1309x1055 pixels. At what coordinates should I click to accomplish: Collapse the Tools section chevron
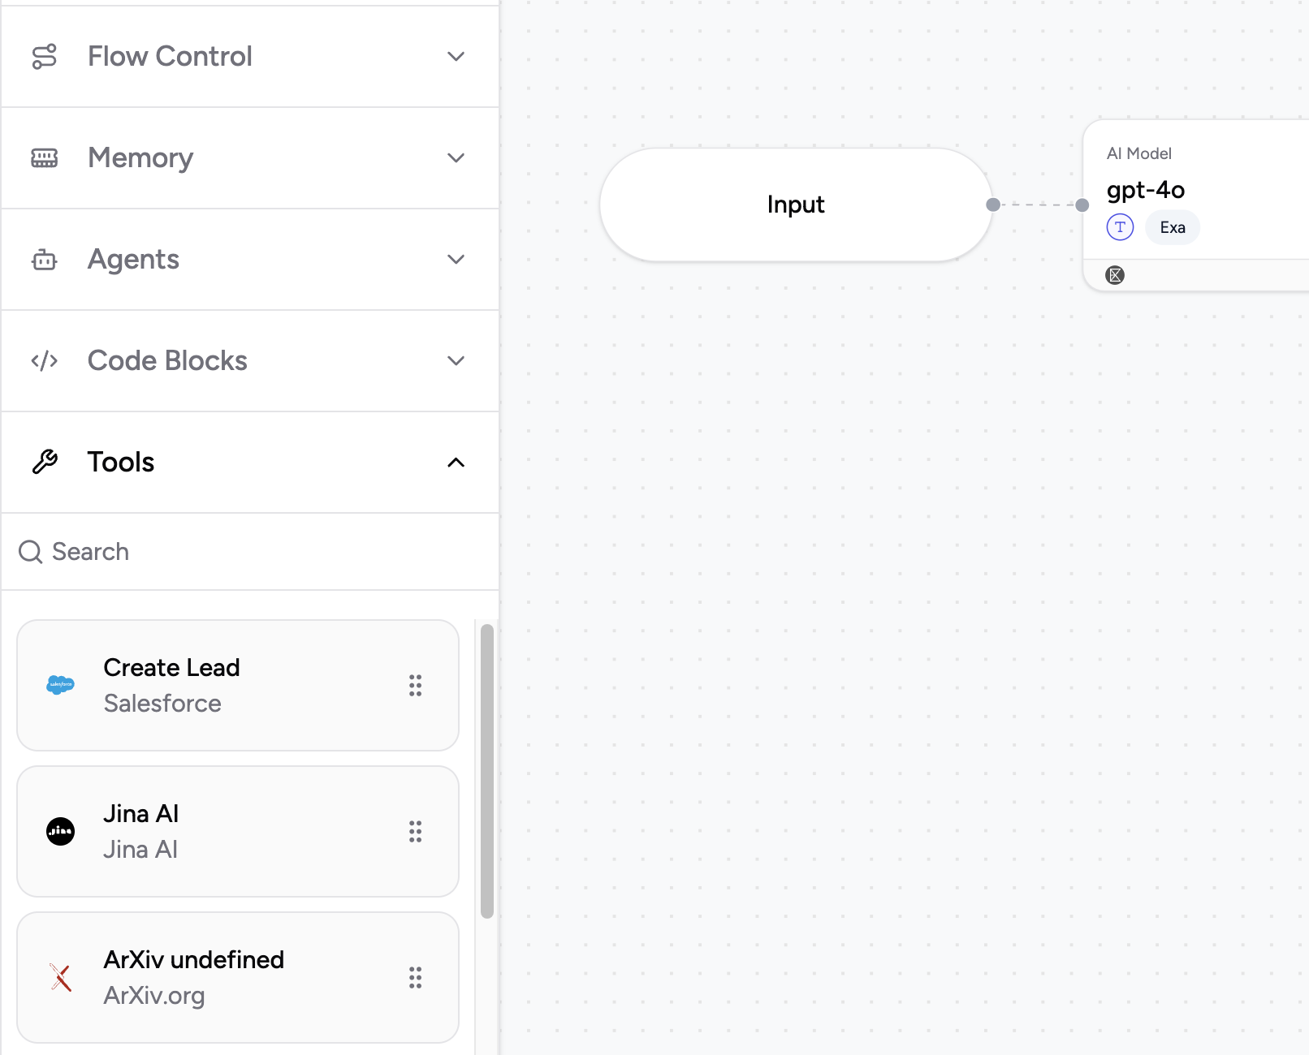coord(456,463)
